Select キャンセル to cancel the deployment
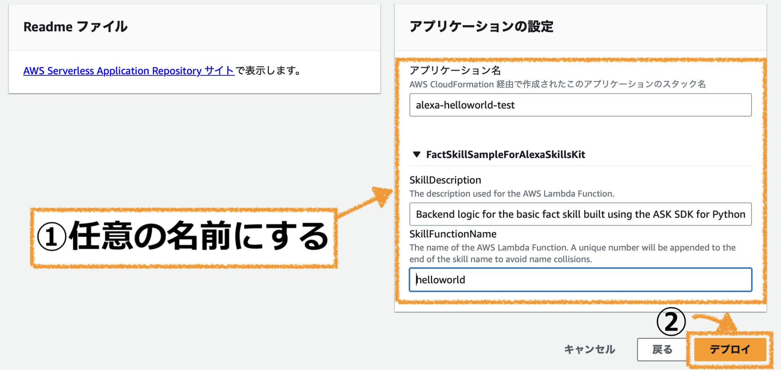The image size is (781, 370). [590, 349]
